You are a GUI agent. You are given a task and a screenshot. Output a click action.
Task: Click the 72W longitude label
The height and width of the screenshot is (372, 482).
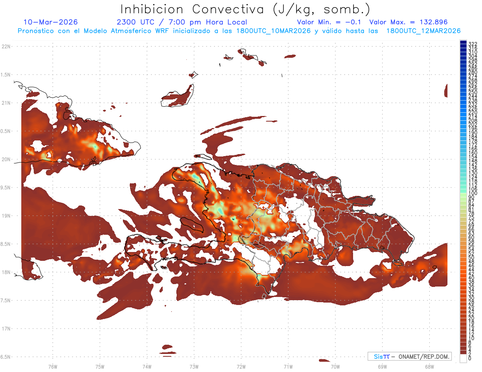coord(241,366)
